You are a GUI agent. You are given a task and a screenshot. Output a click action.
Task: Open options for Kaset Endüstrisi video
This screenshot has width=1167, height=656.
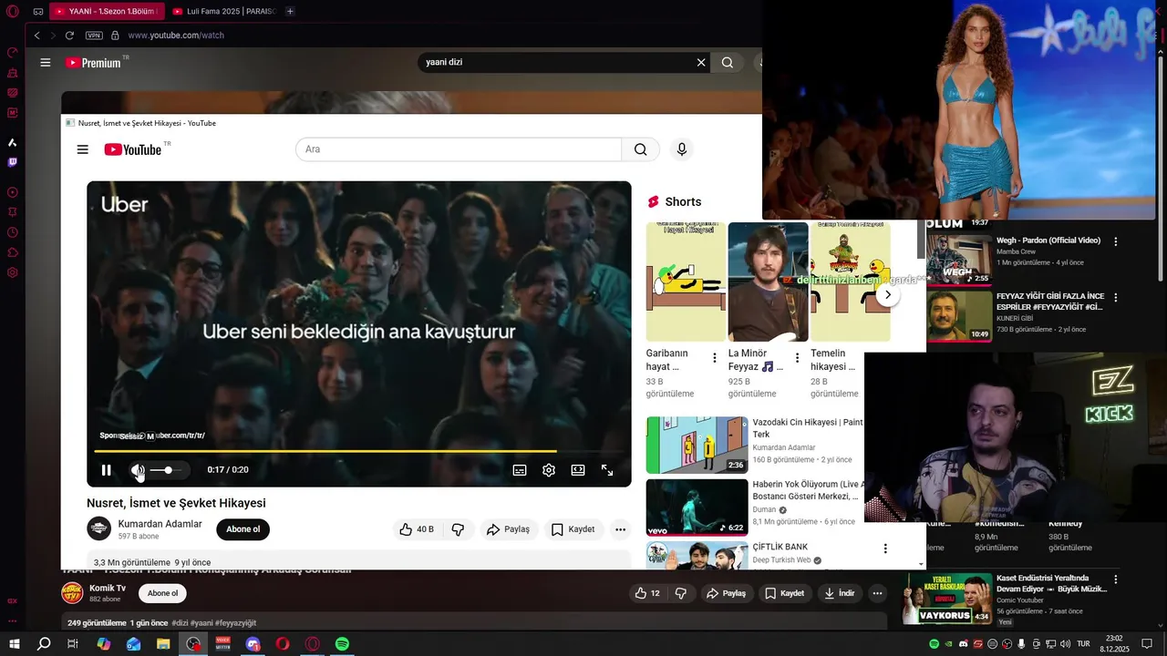[x=1115, y=579]
